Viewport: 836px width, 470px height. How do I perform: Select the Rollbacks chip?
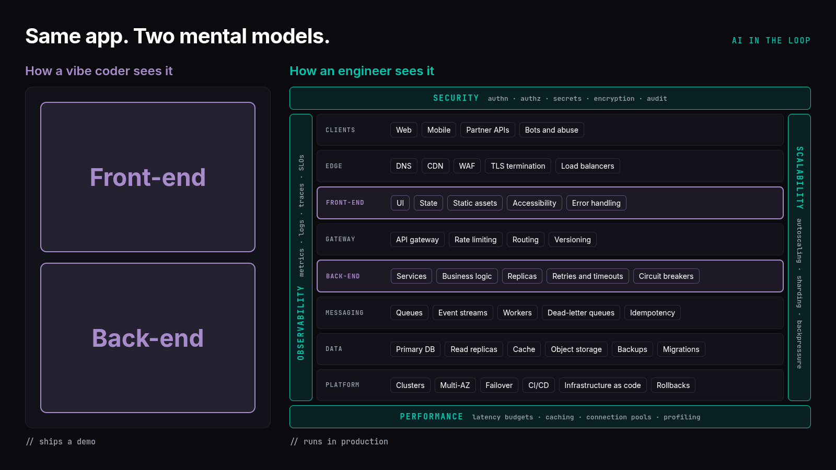click(x=673, y=385)
